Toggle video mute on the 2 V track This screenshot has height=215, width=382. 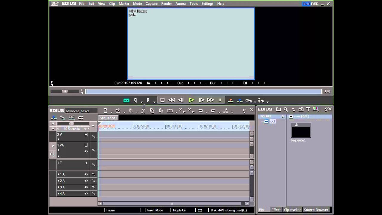(86, 135)
